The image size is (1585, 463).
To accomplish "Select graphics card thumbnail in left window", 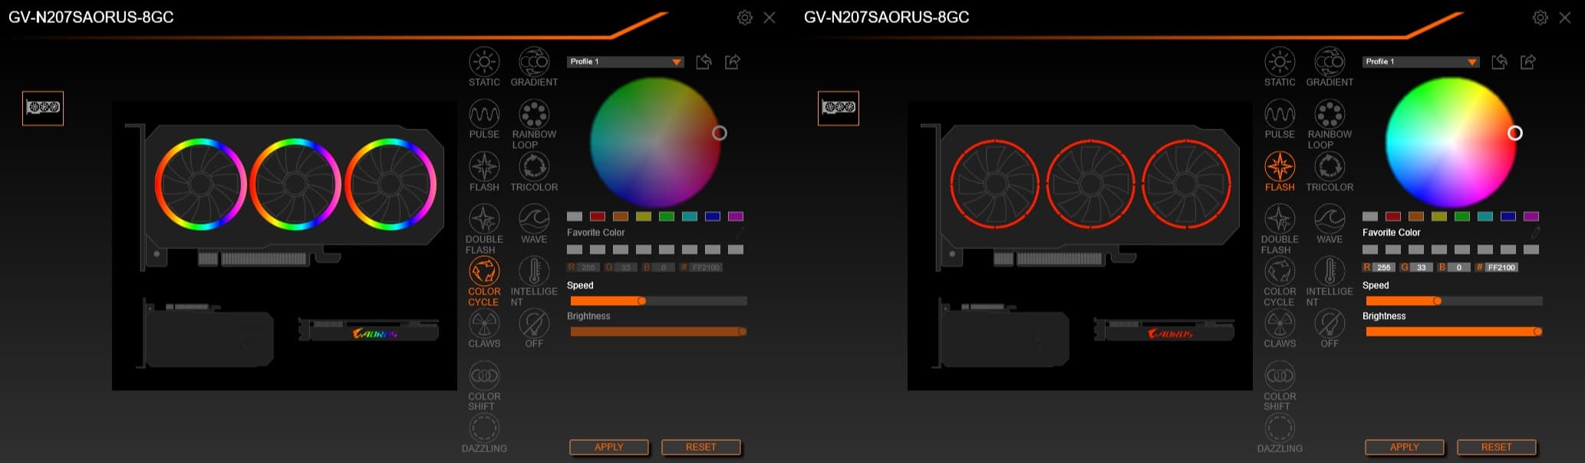I will [x=43, y=108].
